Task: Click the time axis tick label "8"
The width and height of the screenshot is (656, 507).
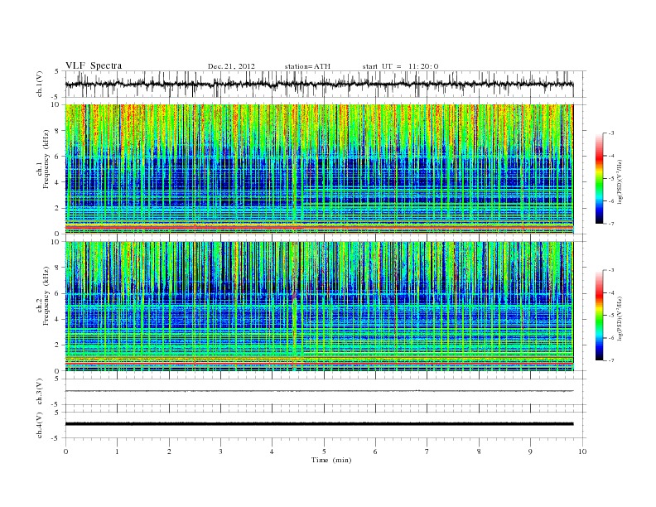Action: pyautogui.click(x=479, y=451)
